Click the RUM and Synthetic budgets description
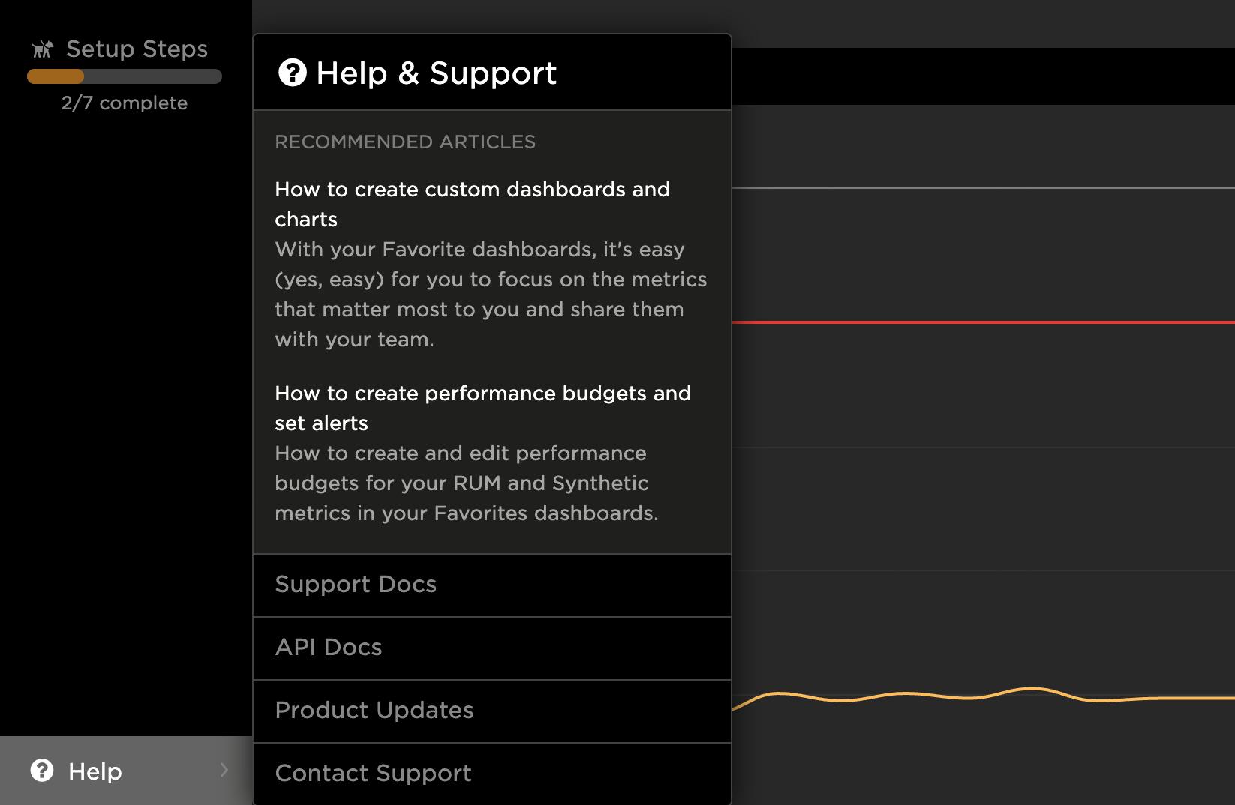1235x805 pixels. [x=466, y=483]
